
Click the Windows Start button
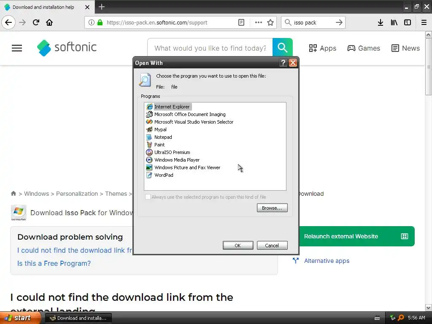click(x=20, y=318)
